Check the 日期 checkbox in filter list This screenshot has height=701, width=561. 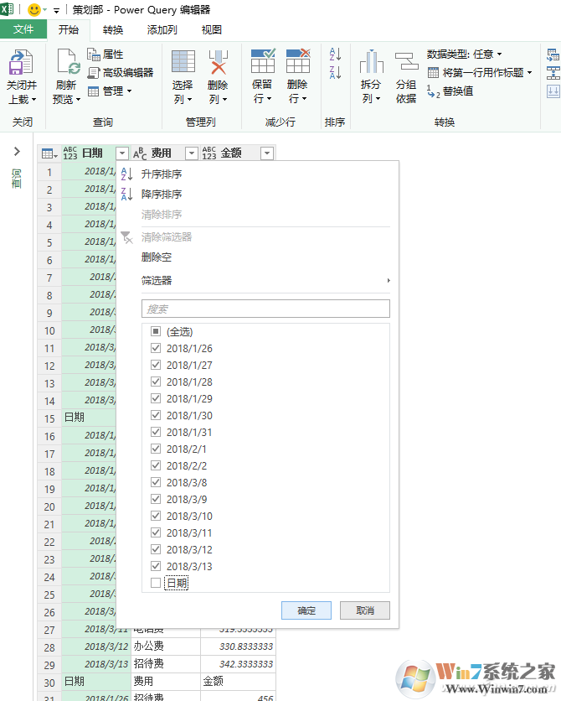[x=155, y=583]
